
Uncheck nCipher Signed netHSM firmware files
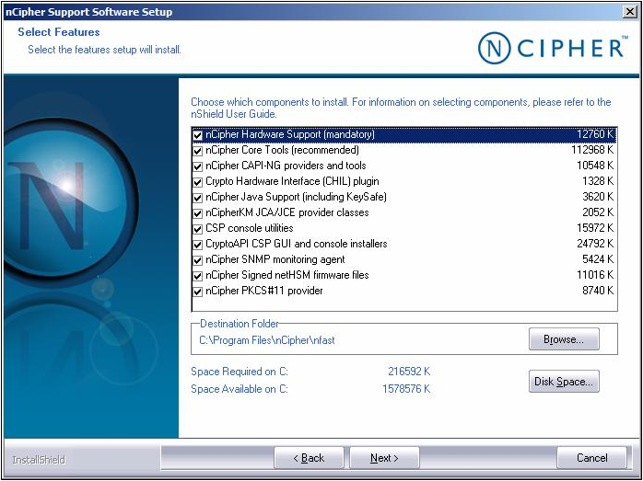pyautogui.click(x=197, y=276)
